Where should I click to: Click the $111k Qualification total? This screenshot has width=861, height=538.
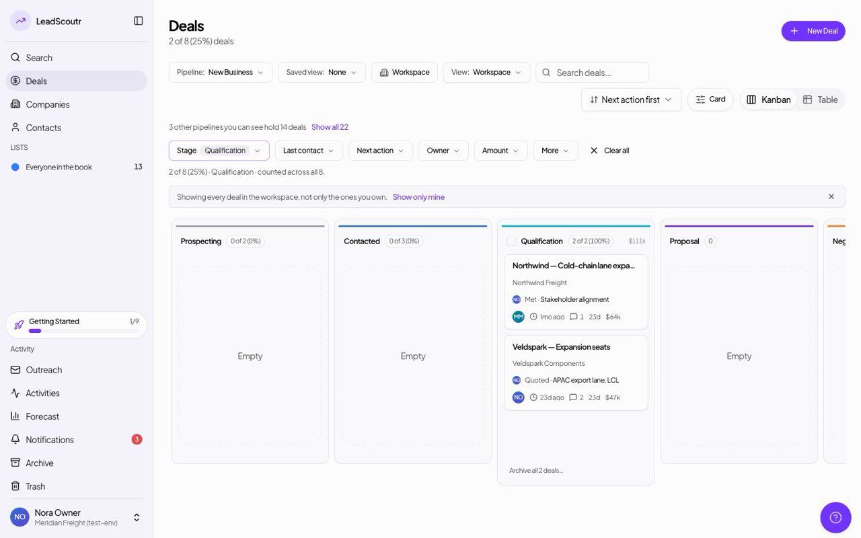coord(637,241)
